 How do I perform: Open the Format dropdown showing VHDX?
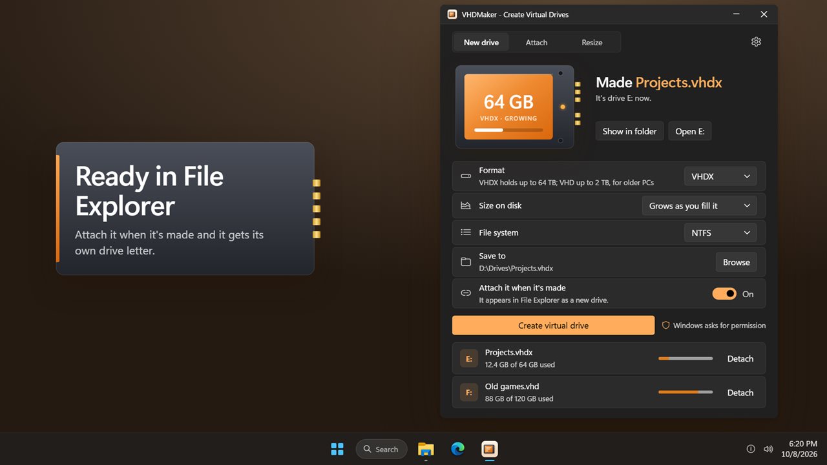coord(720,176)
